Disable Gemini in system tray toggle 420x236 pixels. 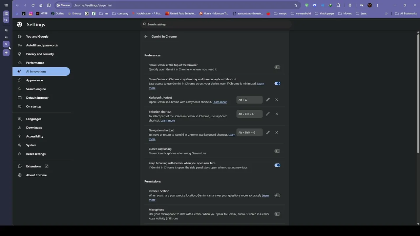pyautogui.click(x=277, y=83)
